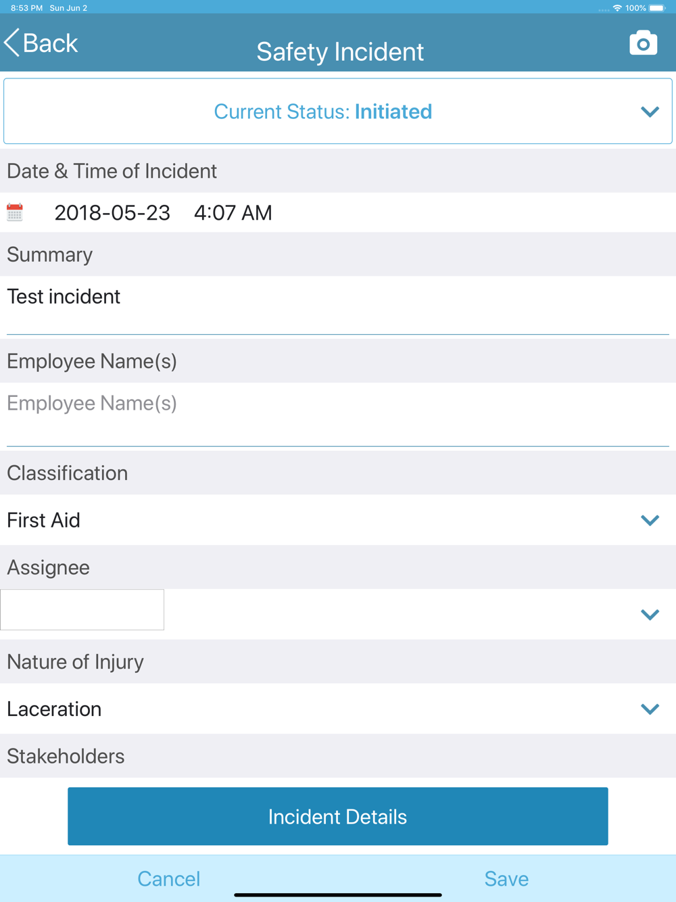Screen dimensions: 676x902
Task: Change the incident time 4:07 AM
Action: (233, 213)
